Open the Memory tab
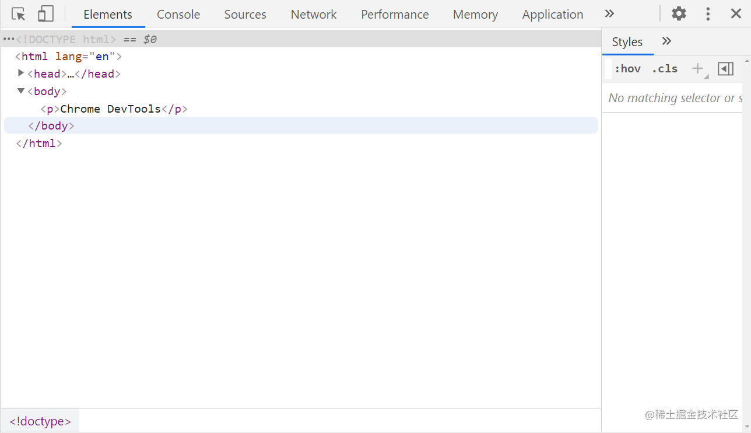This screenshot has width=751, height=433. [x=475, y=15]
